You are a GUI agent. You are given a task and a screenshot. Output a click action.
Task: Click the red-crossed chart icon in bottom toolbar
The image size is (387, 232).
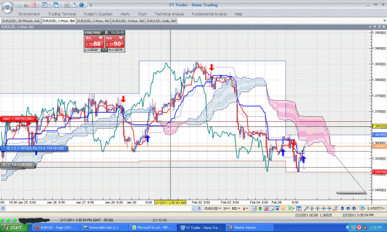(266, 208)
